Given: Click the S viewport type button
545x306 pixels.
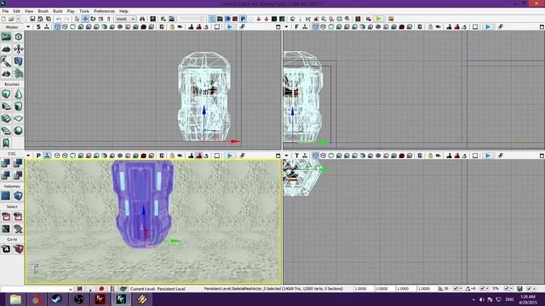Looking at the screenshot, I should (x=38, y=26).
